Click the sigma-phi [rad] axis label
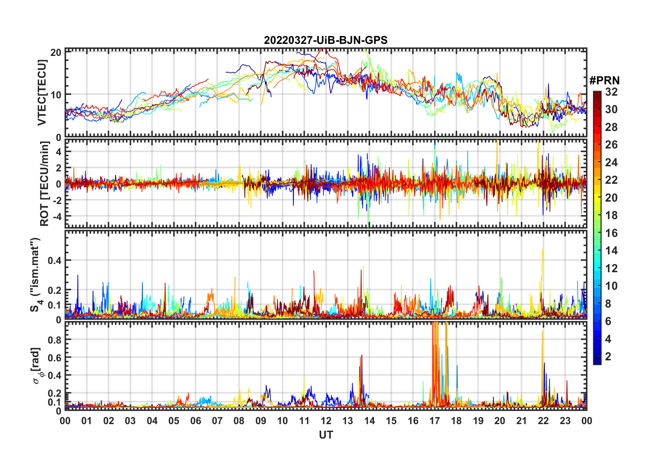 pos(37,366)
